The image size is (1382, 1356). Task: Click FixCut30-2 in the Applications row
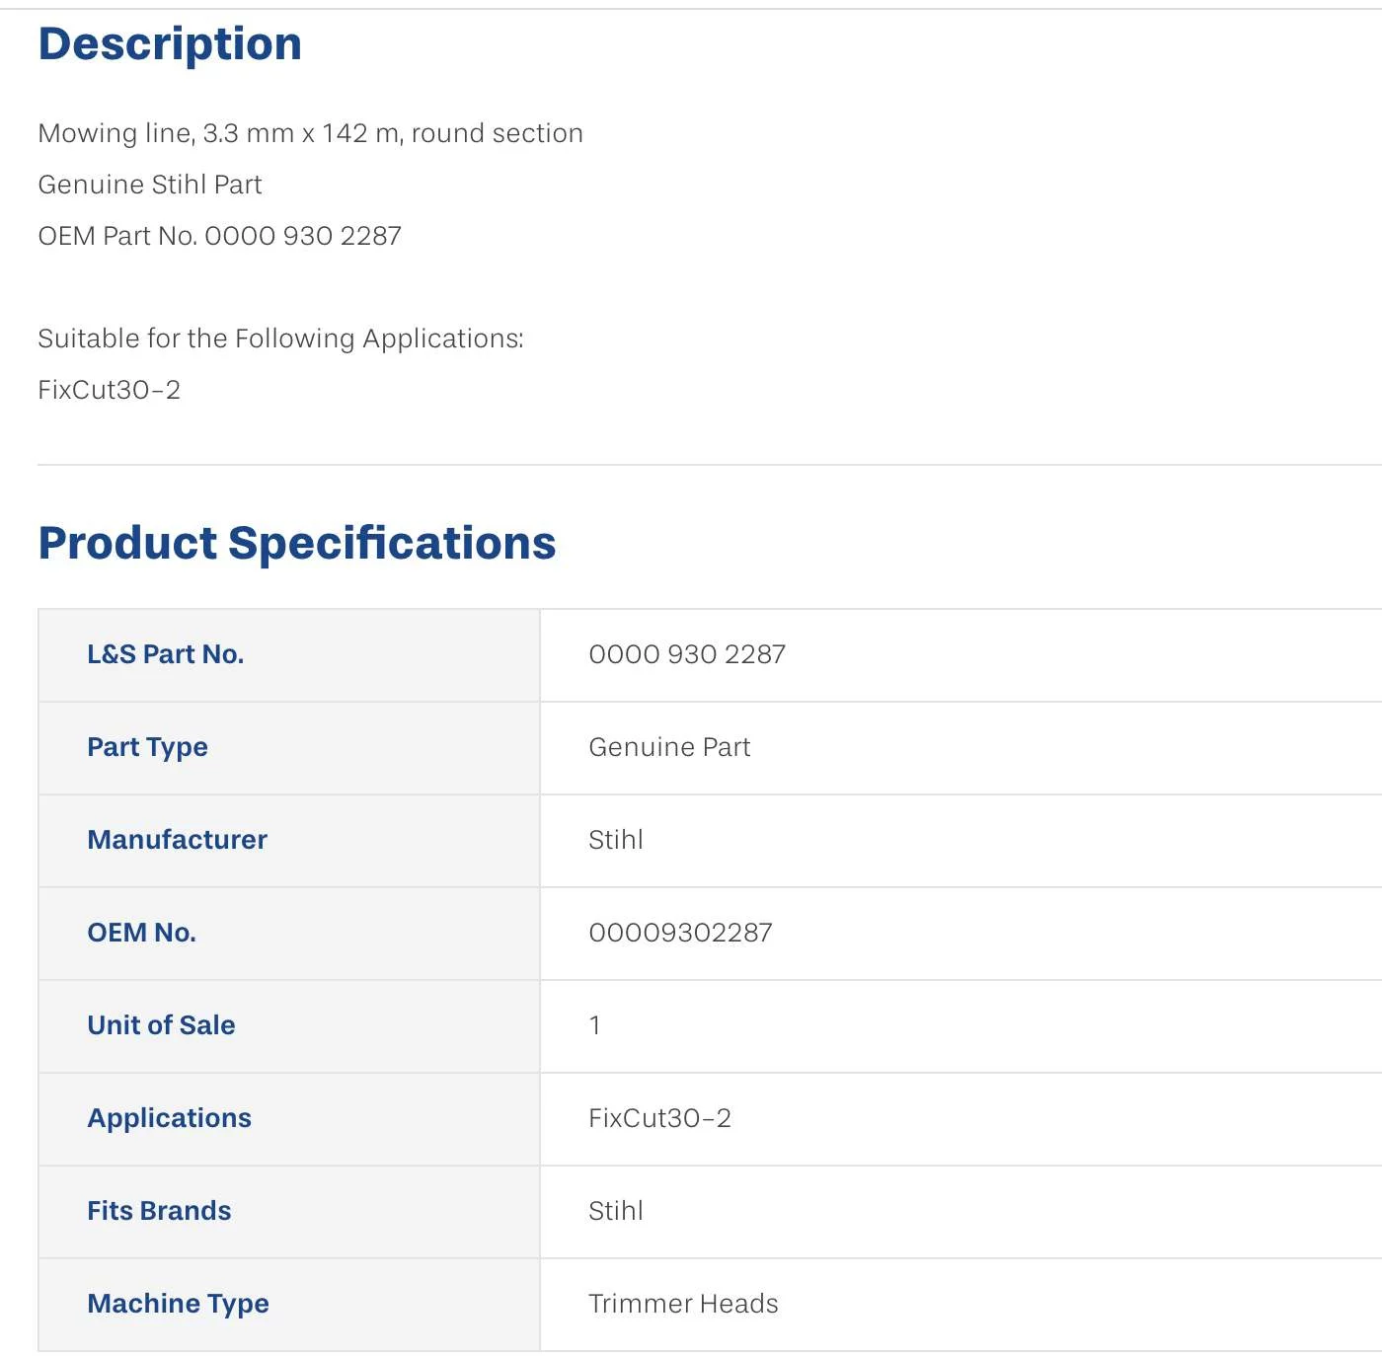[x=660, y=1118]
